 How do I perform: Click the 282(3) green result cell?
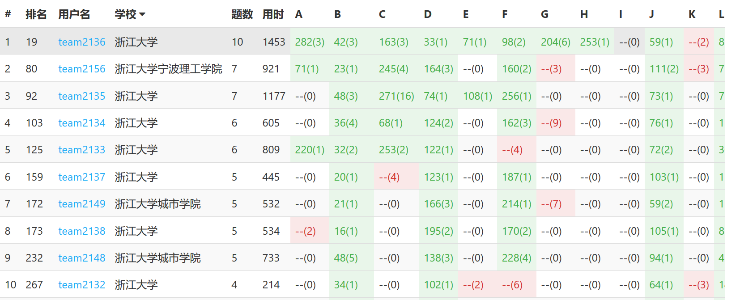310,42
